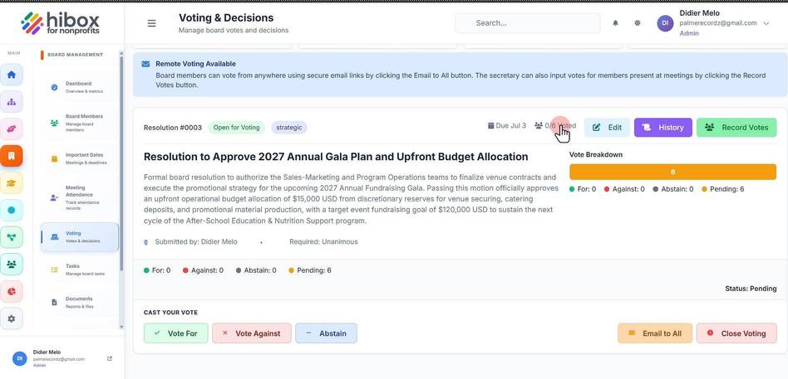Click the notification bell icon

tap(615, 23)
